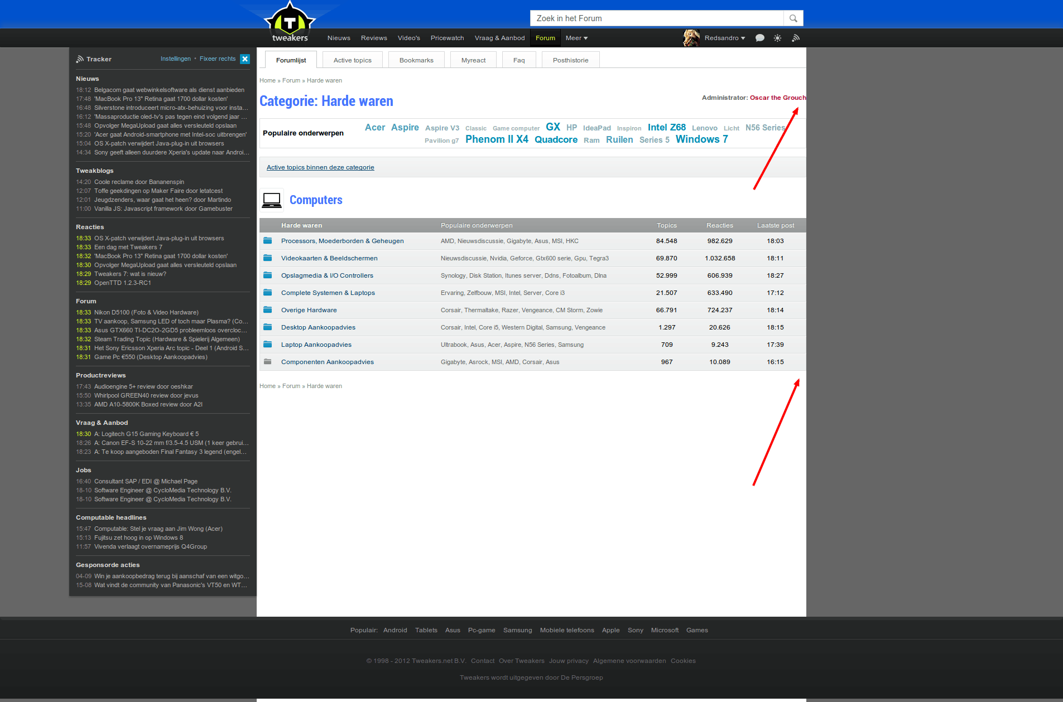Open forum tracker item 'Nikon D5100'

point(146,312)
